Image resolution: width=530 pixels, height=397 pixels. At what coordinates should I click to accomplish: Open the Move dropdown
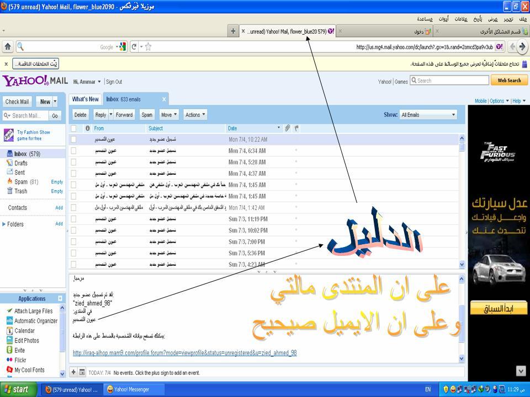point(169,115)
